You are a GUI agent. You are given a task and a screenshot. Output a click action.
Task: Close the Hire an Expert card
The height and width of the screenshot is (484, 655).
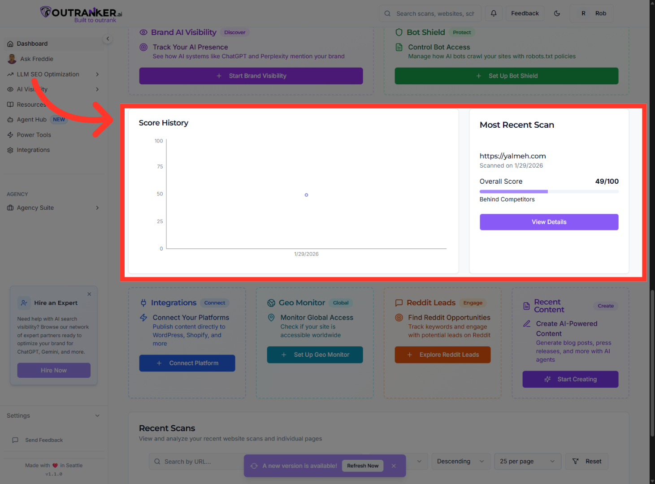tap(89, 294)
